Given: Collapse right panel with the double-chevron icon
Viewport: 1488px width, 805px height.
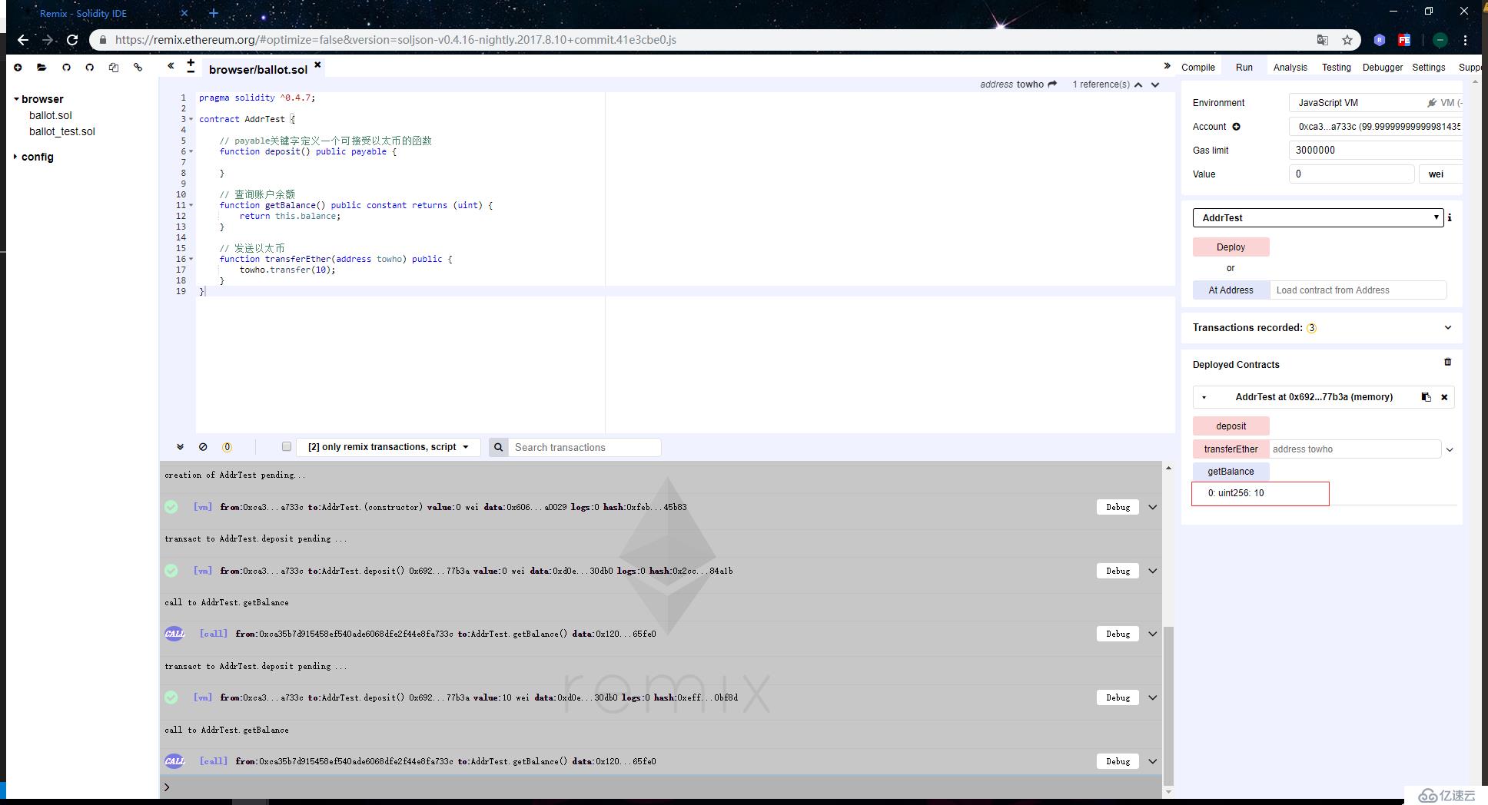Looking at the screenshot, I should point(1167,66).
